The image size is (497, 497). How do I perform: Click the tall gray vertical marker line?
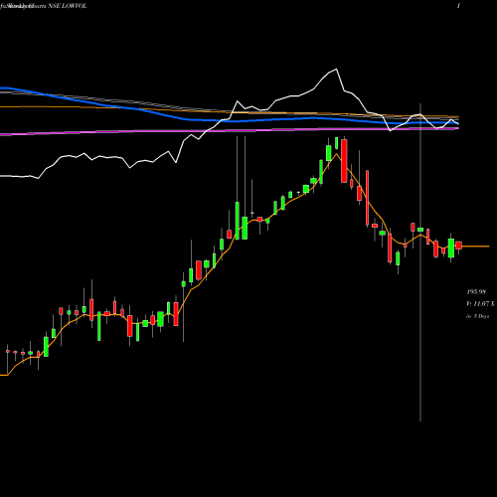(420, 262)
